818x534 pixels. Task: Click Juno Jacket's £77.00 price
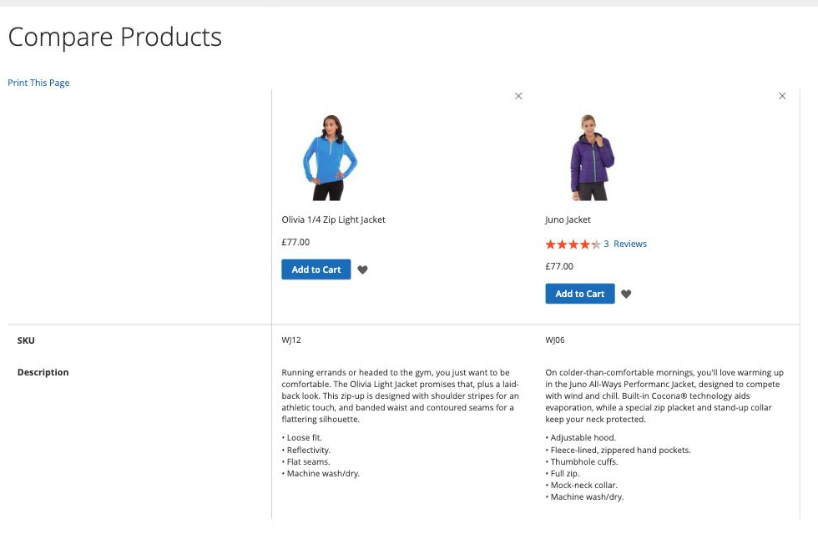559,266
